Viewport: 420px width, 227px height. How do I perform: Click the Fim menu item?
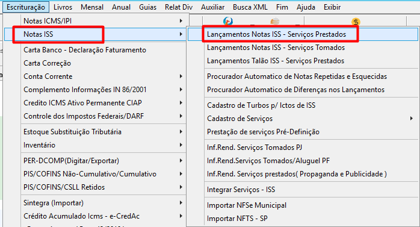coord(282,7)
